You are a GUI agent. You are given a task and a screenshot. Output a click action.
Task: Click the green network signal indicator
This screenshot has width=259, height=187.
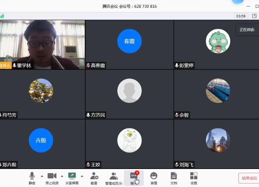coord(2,16)
